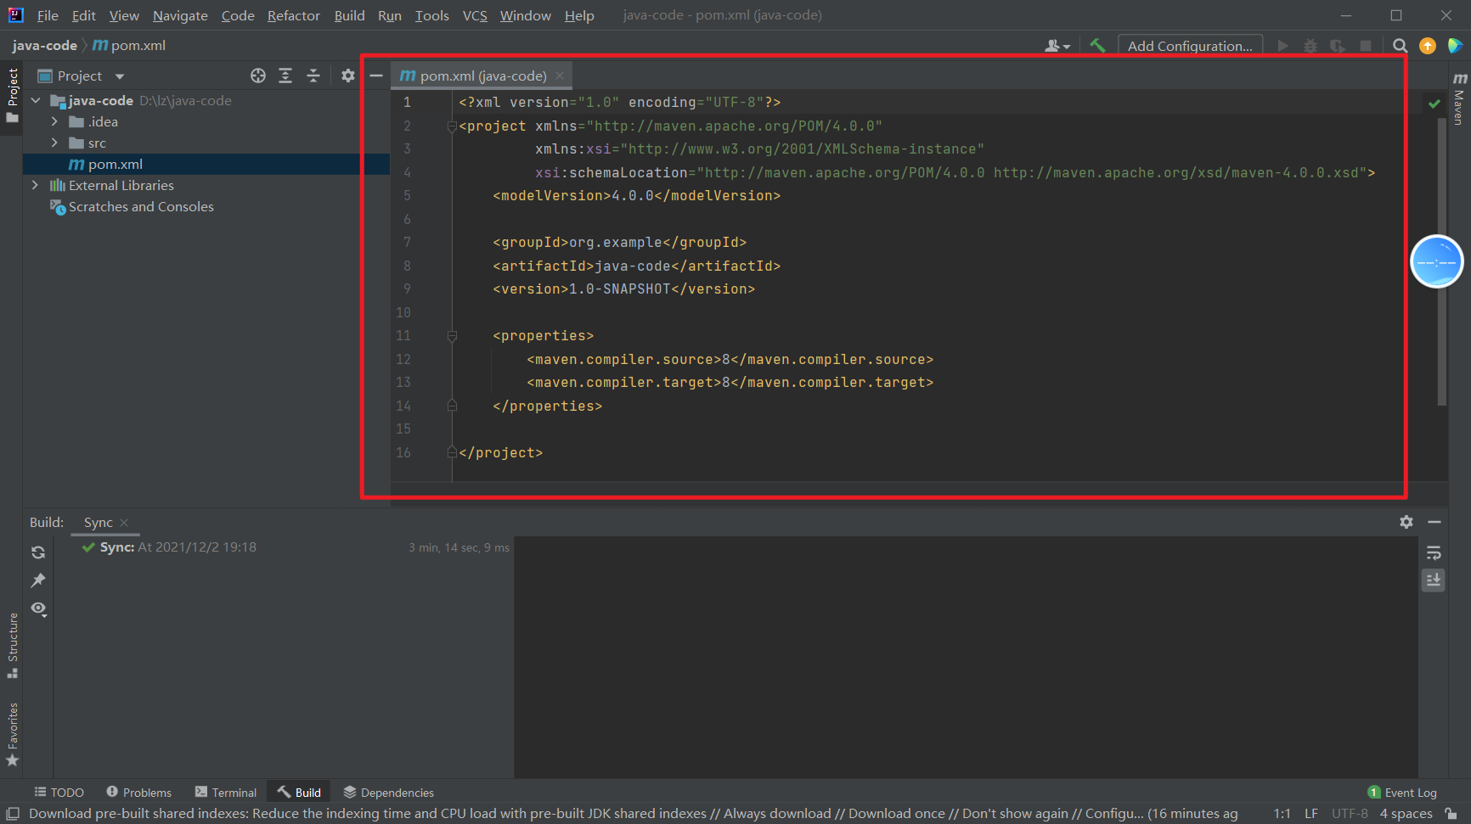Toggle the Build tool window bottom button
The width and height of the screenshot is (1471, 824).
pyautogui.click(x=299, y=792)
